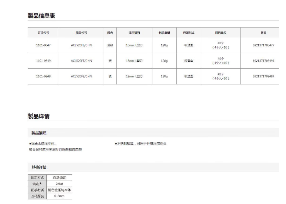Click the 25kg locking force value
Viewport: 286px width, 204px height.
pyautogui.click(x=59, y=184)
